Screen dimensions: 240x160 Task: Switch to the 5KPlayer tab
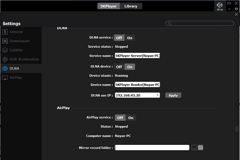click(x=109, y=6)
